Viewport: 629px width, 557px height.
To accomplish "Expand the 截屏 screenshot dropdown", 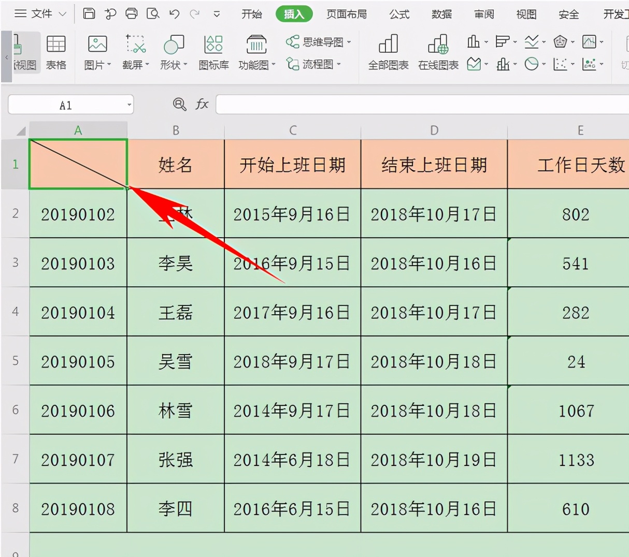I will 147,65.
